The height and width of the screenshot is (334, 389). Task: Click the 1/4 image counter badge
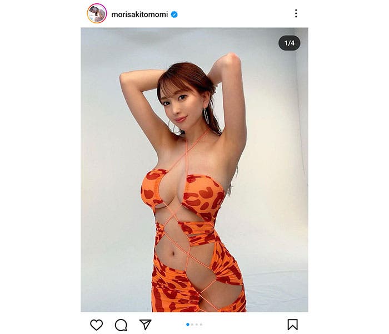click(290, 43)
